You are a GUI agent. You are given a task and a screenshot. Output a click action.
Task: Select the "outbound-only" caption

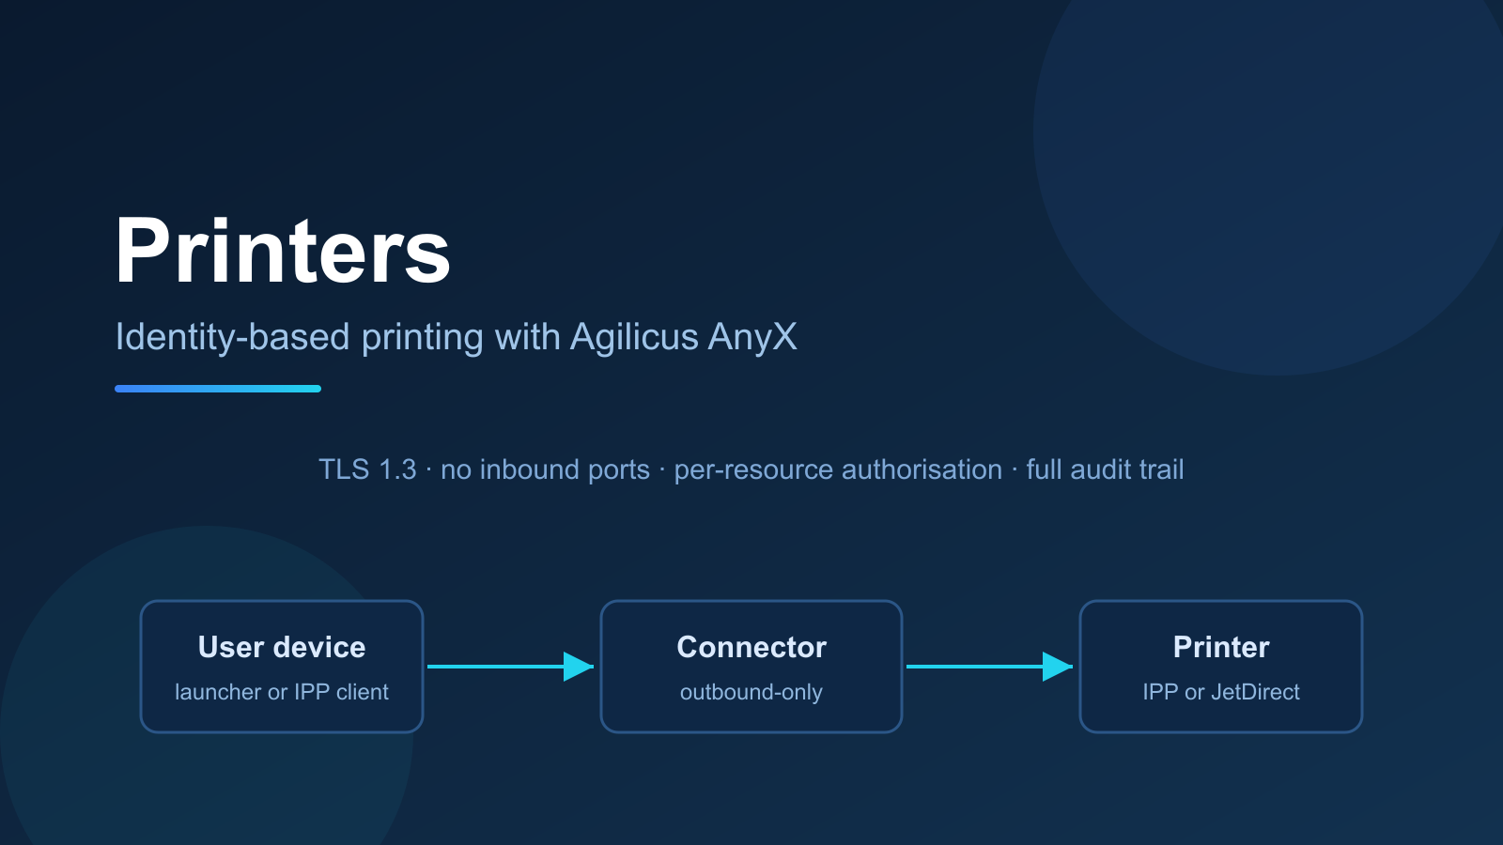click(751, 692)
